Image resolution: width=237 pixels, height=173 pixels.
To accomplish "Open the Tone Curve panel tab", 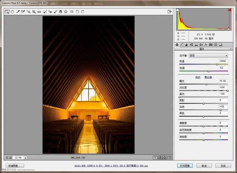I will coord(182,45).
